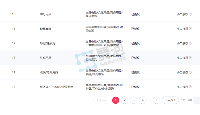Click help icon next to 小二授权 in row 12
Viewport: 200px width, 115px height.
(190, 43)
